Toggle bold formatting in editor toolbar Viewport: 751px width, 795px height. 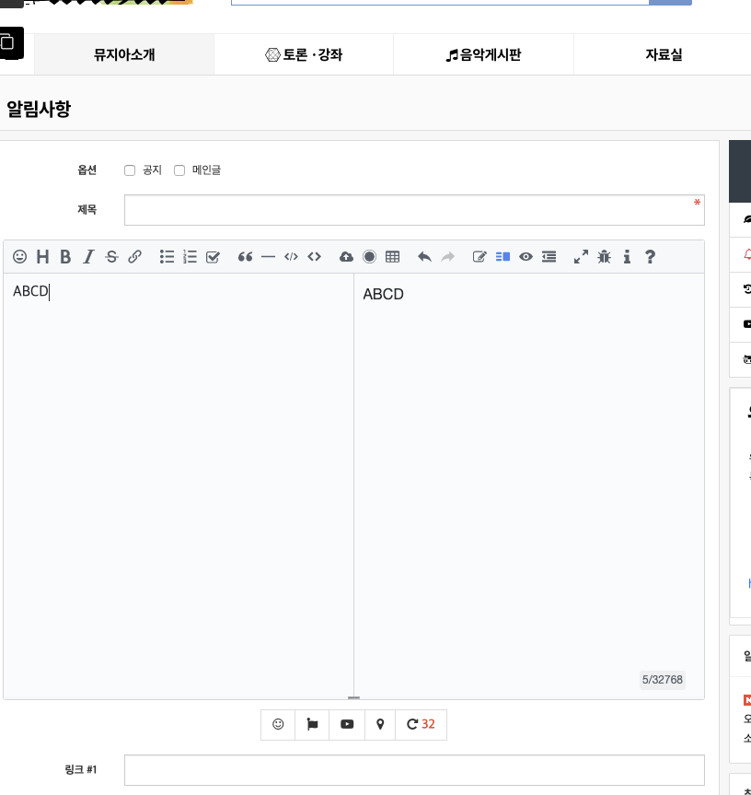[65, 257]
